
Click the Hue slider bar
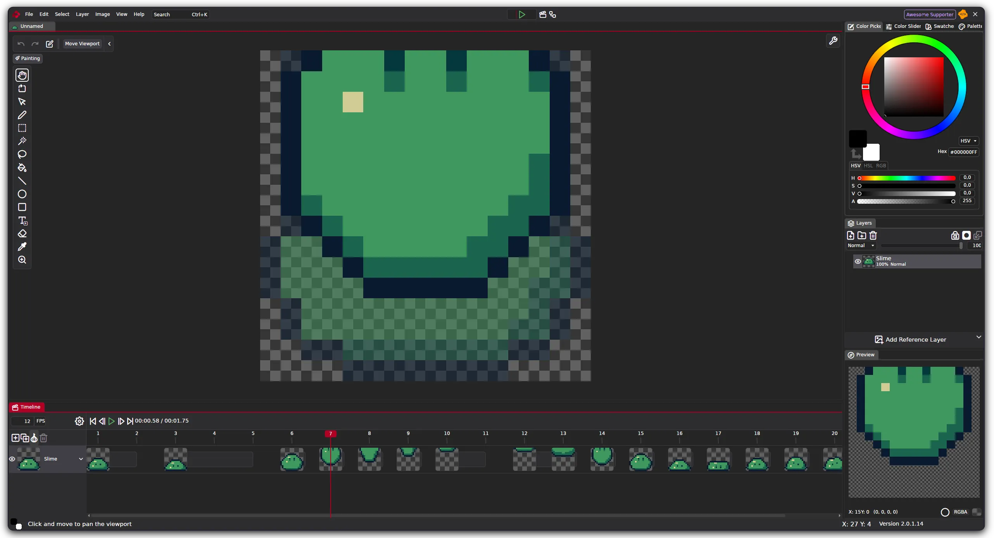(907, 178)
